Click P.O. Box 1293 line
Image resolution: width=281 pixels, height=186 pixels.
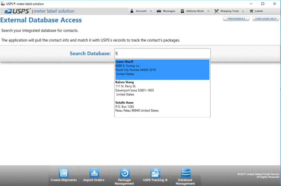click(125, 107)
